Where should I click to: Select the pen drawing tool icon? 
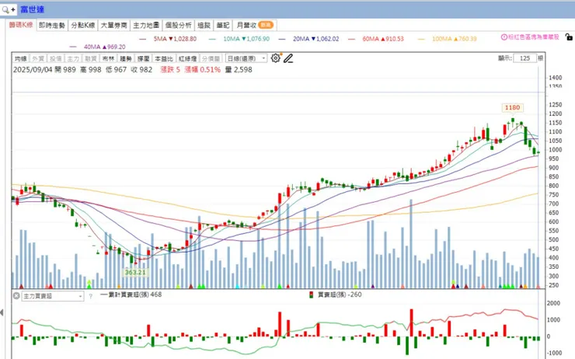[x=288, y=58]
